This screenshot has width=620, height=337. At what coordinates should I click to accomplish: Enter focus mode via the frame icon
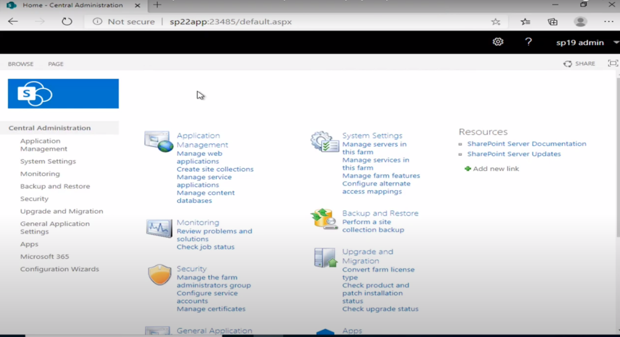(613, 63)
